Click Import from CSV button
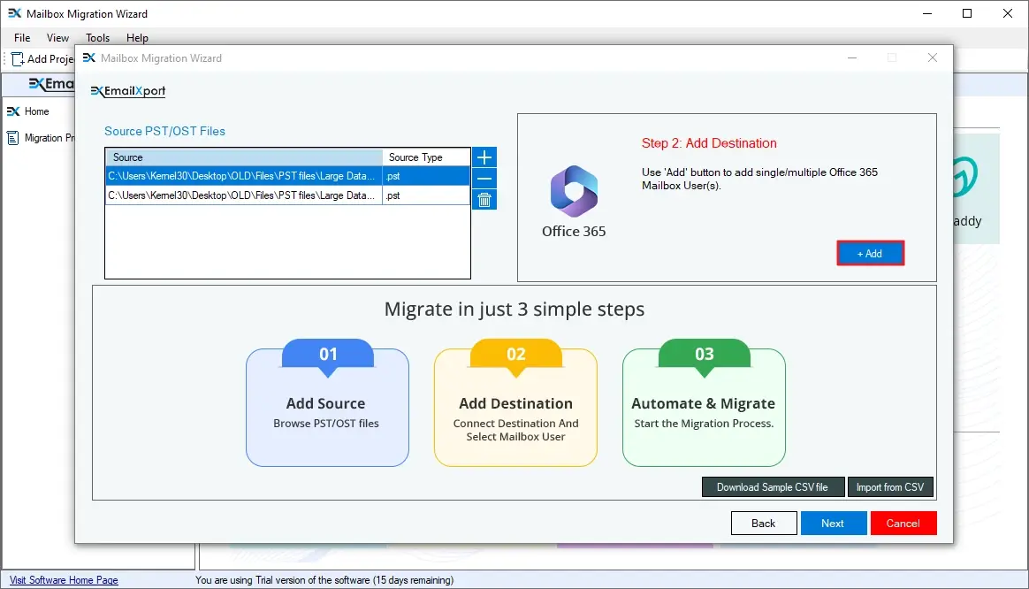Viewport: 1029px width, 589px height. [890, 487]
